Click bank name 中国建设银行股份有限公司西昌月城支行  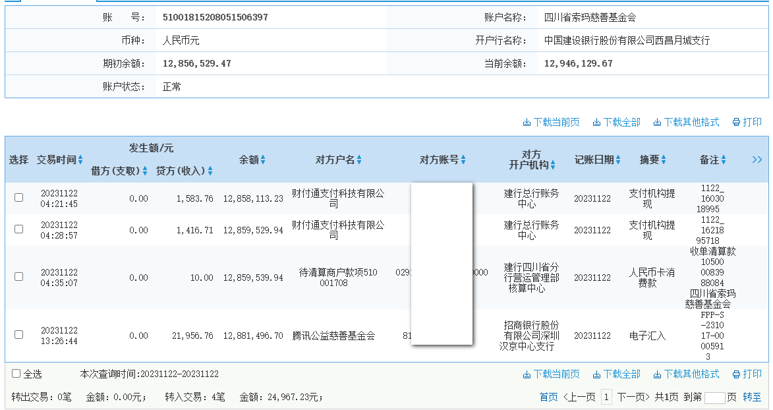[627, 40]
